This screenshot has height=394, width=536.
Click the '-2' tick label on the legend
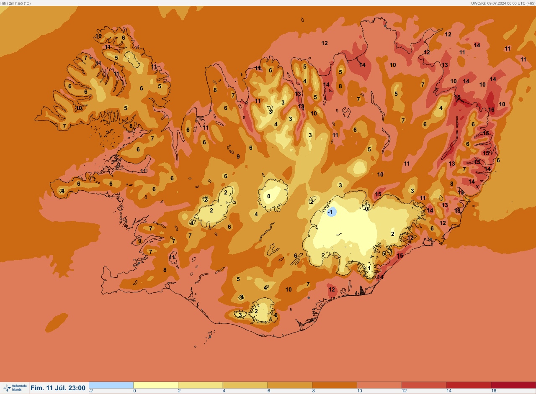(90, 391)
